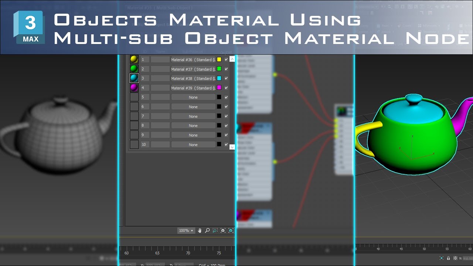Screen dimensions: 473x266
Task: Open the magenta color swatch for Material #39
Action: click(219, 88)
